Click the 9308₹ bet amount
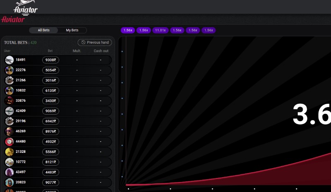 tap(50, 60)
